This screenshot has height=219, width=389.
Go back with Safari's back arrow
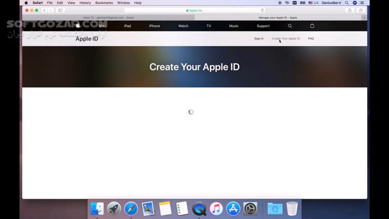[44, 10]
